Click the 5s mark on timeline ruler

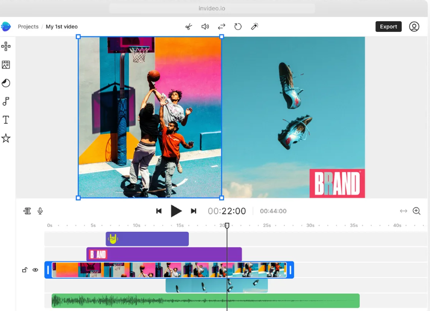coord(93,226)
